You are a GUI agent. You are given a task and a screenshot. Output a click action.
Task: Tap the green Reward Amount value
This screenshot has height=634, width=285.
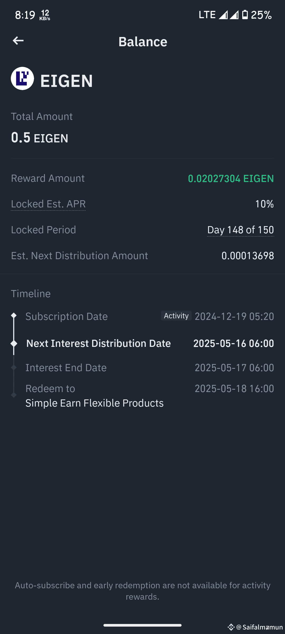pos(231,179)
